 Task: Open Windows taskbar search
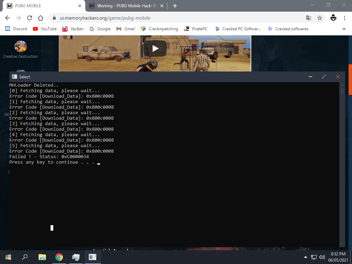coord(25,257)
